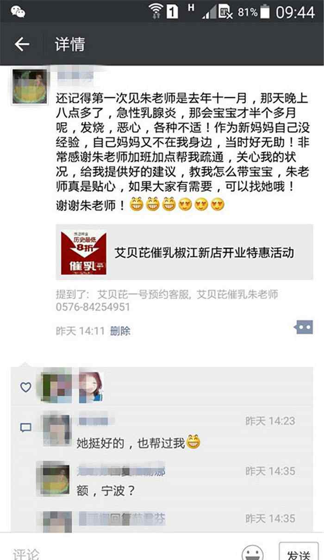Open the emoji picker smiley icon
Screen dimensions: 324x560
click(x=253, y=552)
